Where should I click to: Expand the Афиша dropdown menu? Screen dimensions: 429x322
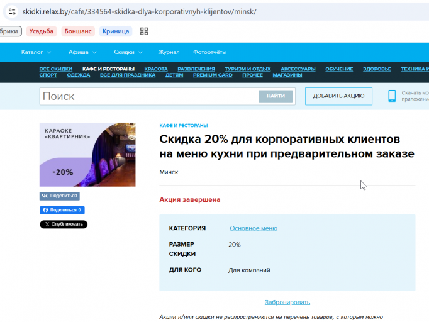point(82,52)
